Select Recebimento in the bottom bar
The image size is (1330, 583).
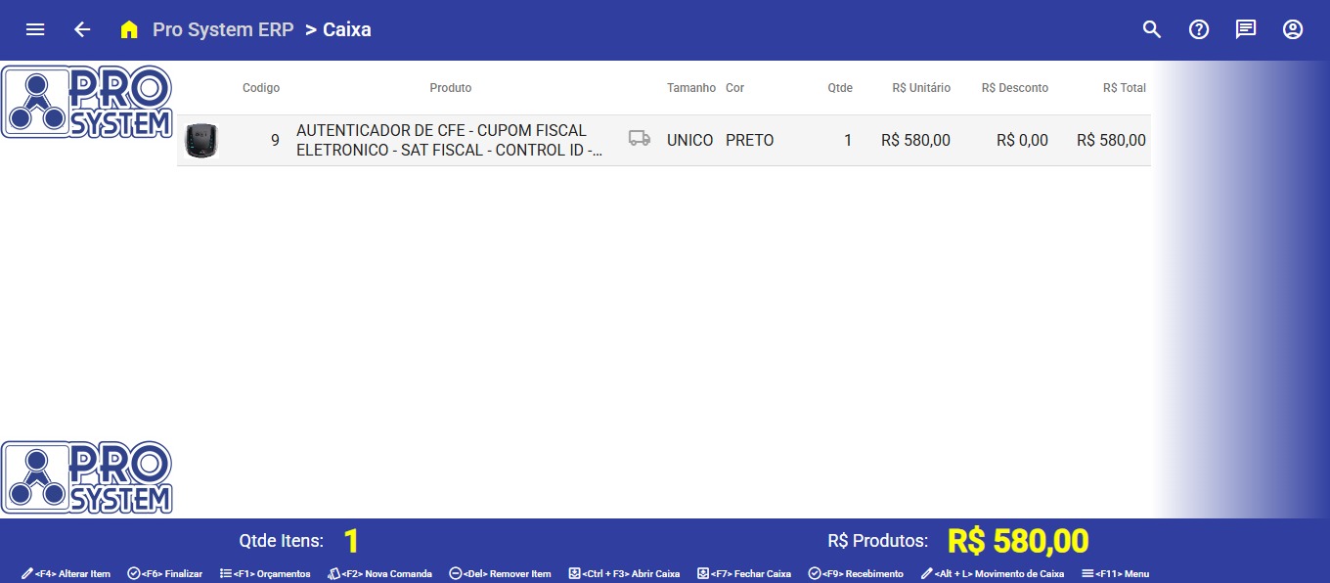point(856,573)
